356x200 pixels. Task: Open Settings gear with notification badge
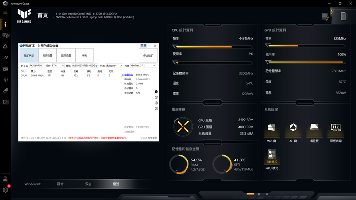coord(5,190)
